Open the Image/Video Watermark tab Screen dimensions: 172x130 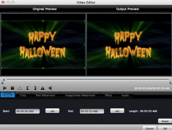point(80,95)
